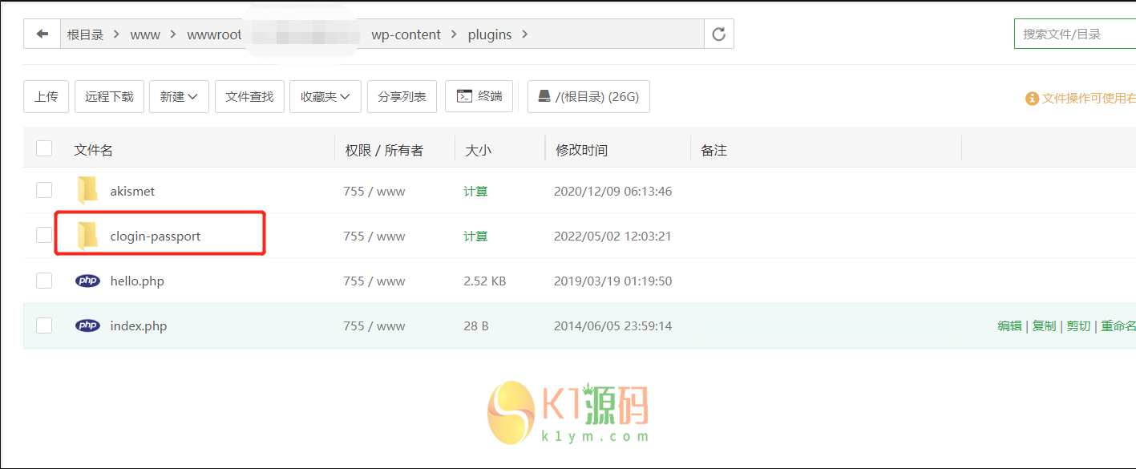The image size is (1136, 469).
Task: Check the hello.php row checkbox
Action: (44, 280)
